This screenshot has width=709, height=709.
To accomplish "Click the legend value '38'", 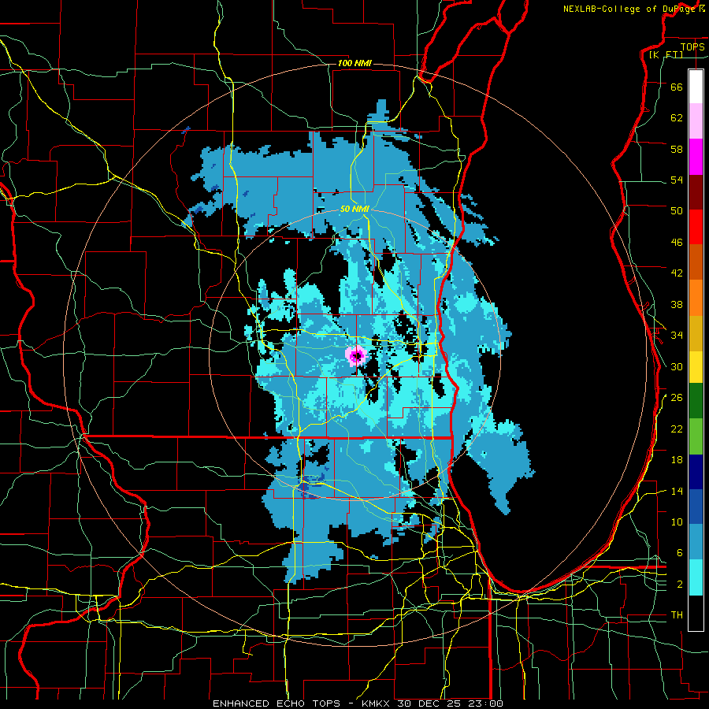I will pos(677,305).
